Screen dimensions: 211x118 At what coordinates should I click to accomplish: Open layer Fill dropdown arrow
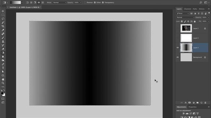pos(209,21)
